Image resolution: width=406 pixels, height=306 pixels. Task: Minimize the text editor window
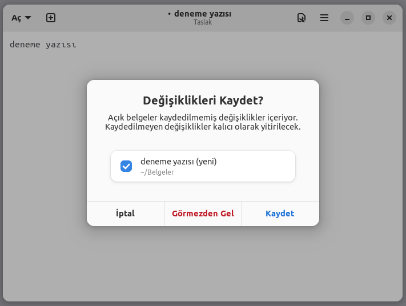coord(347,18)
